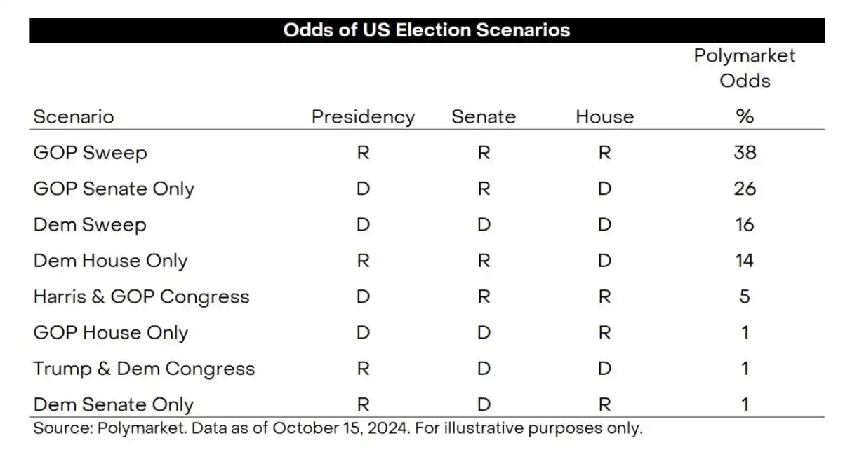The height and width of the screenshot is (457, 864).
Task: Select the GOP House Only row label
Action: (110, 332)
